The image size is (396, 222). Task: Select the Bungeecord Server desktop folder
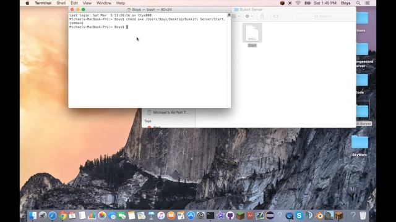(363, 55)
